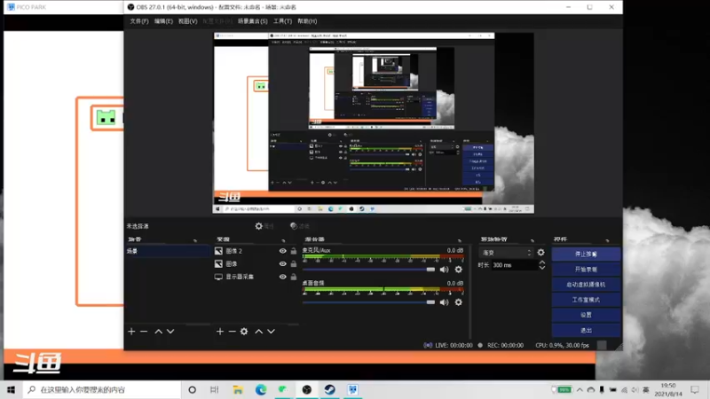710x399 pixels.
Task: Open the 视图(V) menu
Action: (187, 21)
